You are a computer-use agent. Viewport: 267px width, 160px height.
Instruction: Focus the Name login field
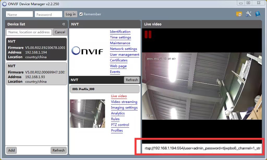(19, 14)
